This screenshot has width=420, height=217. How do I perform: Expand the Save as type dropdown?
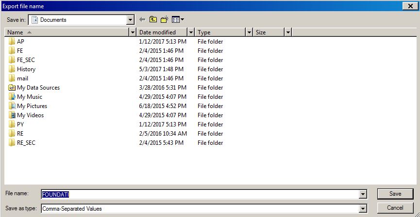(363, 208)
